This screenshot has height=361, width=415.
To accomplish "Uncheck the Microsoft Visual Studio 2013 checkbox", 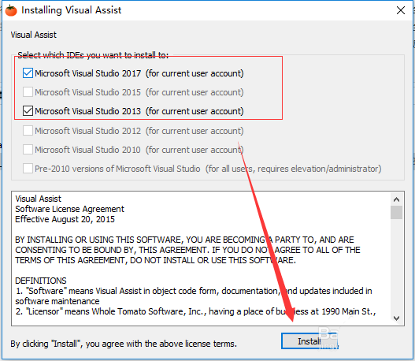I will (28, 111).
